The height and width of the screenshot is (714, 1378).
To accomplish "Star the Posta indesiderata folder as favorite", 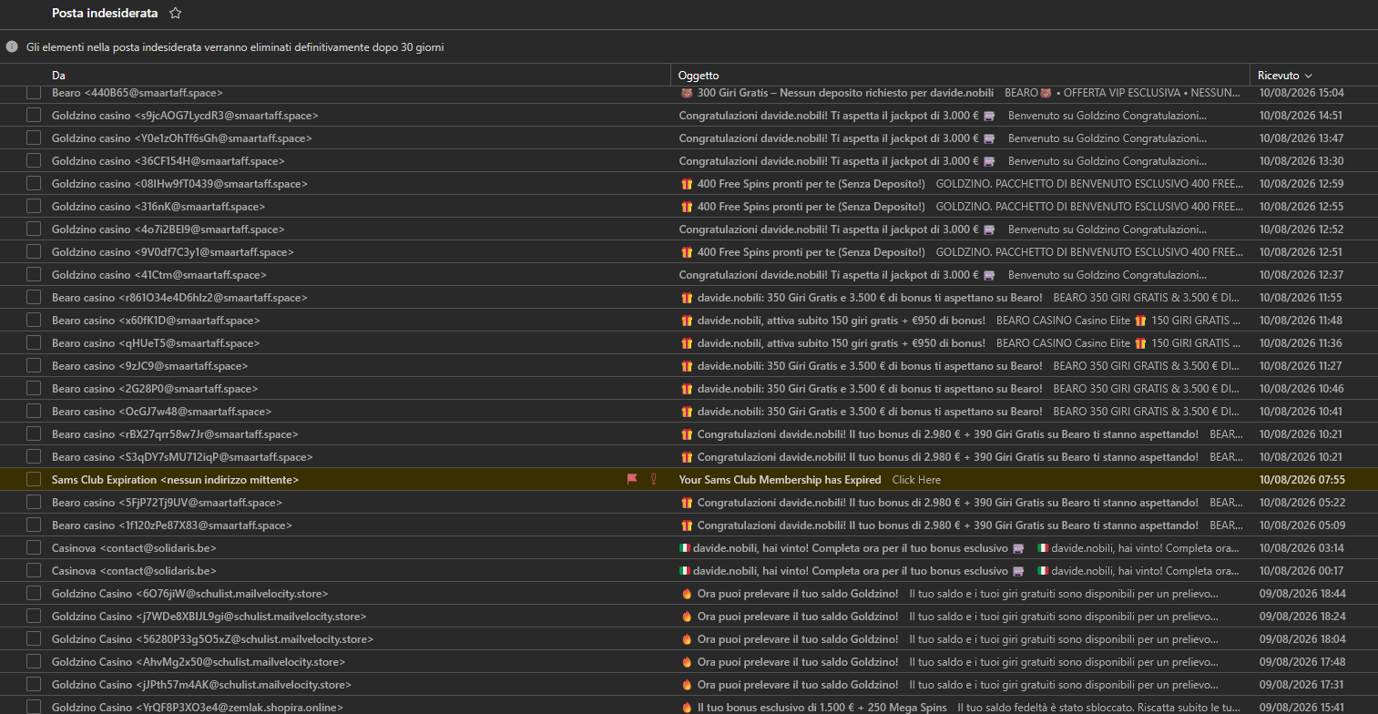I will (x=176, y=14).
